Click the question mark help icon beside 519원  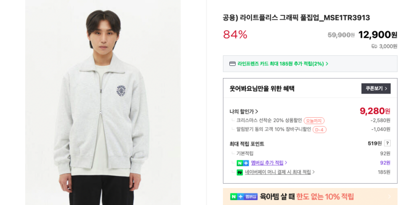(387, 143)
